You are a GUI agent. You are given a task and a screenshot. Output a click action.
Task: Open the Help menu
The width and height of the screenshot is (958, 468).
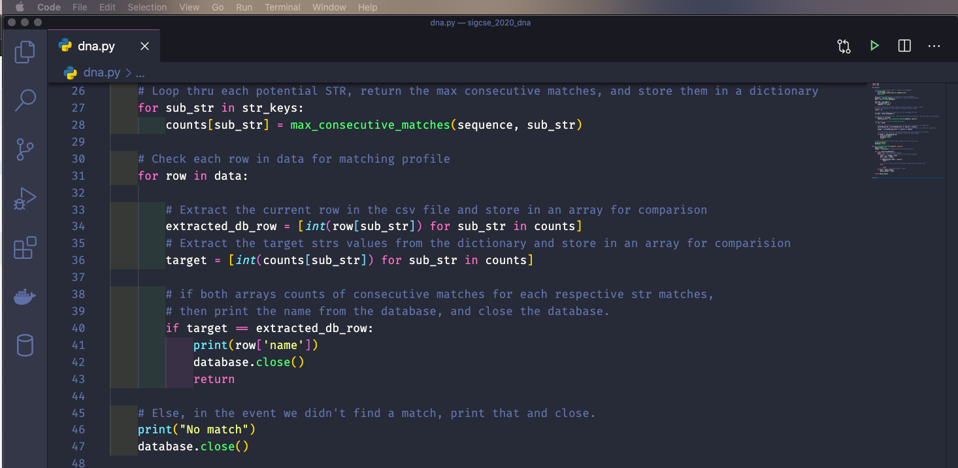(368, 7)
